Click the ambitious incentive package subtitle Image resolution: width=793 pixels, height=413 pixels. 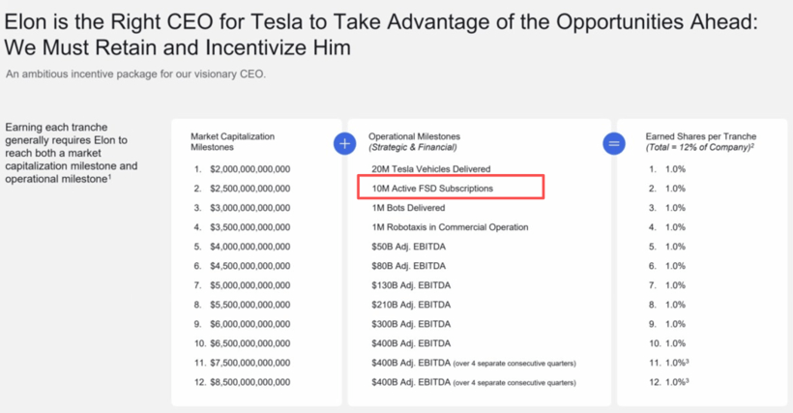[135, 74]
